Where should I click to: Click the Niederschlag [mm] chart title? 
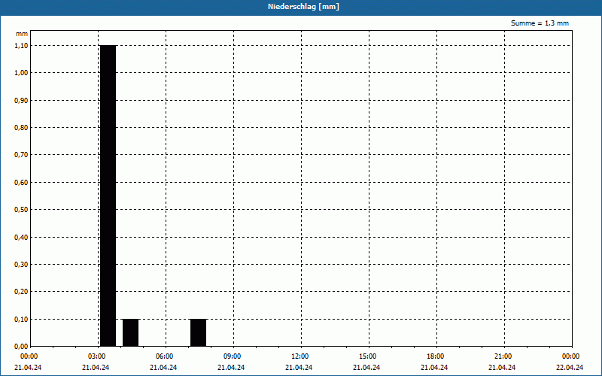click(303, 7)
